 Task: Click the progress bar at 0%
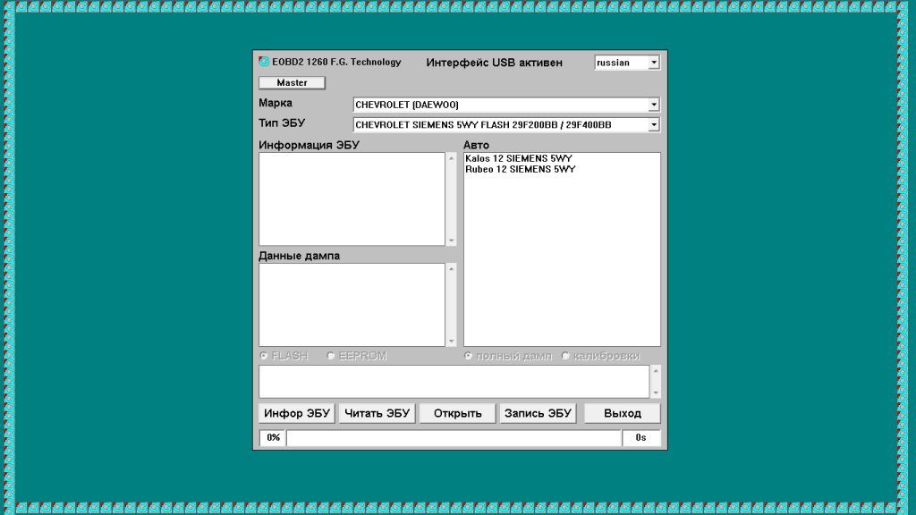(x=454, y=438)
